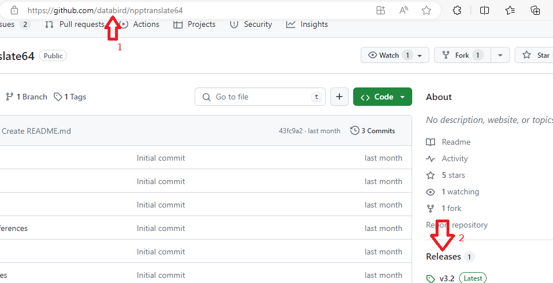The height and width of the screenshot is (283, 553).
Task: Open the favorites list icon
Action: (x=510, y=10)
